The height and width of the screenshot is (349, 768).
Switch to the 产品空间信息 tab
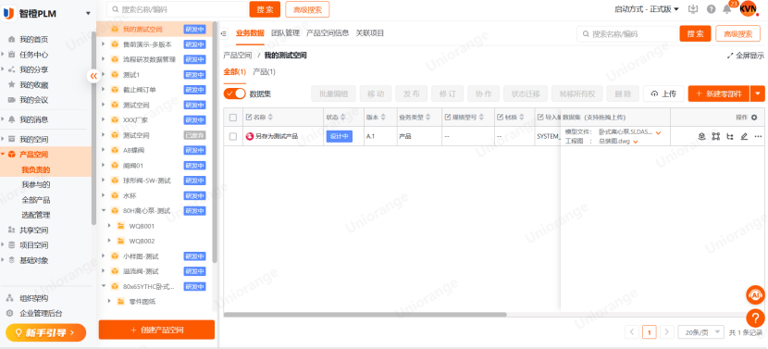[x=328, y=33]
